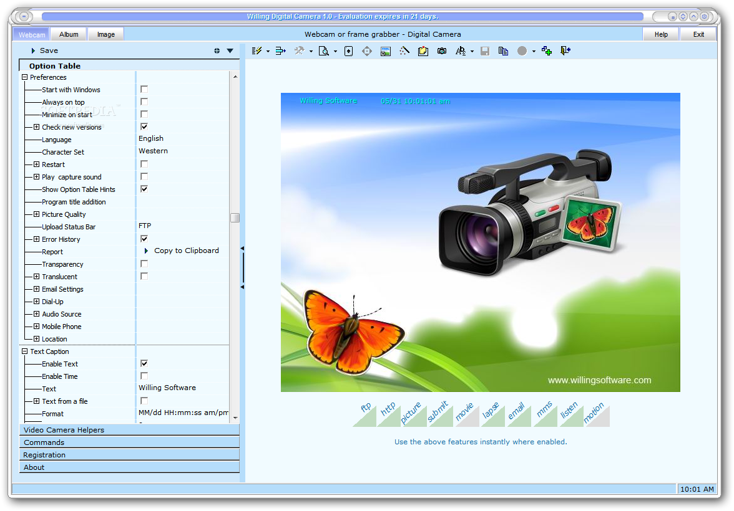Click the Exit menu item
The image size is (734, 511).
[698, 35]
